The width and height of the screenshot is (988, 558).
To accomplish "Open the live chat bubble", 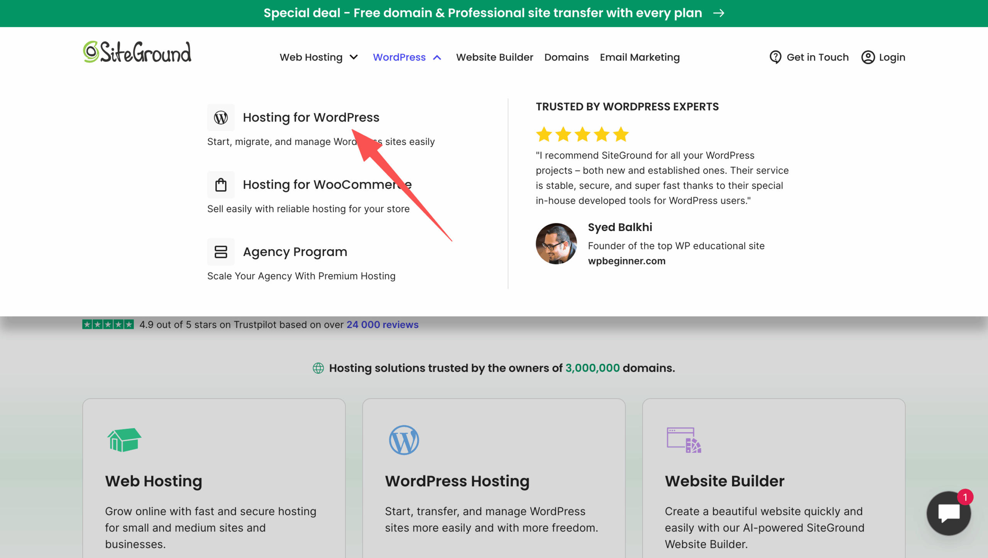I will (949, 513).
